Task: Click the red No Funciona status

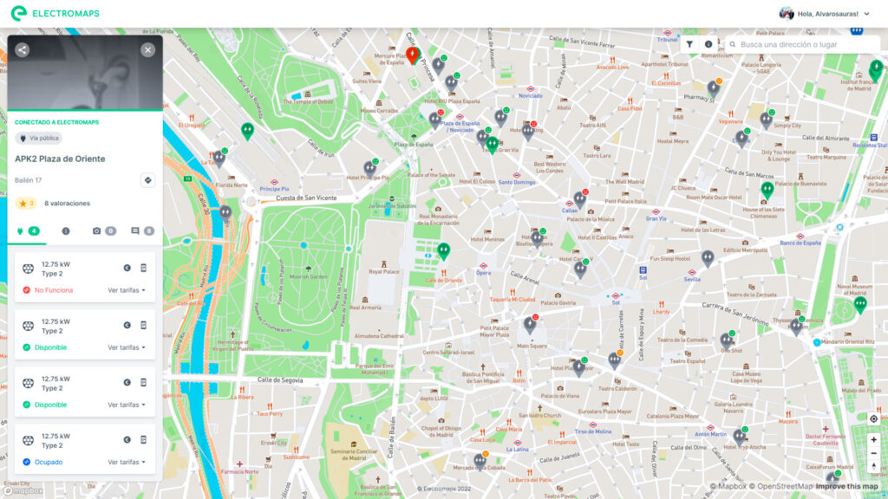Action: [48, 290]
